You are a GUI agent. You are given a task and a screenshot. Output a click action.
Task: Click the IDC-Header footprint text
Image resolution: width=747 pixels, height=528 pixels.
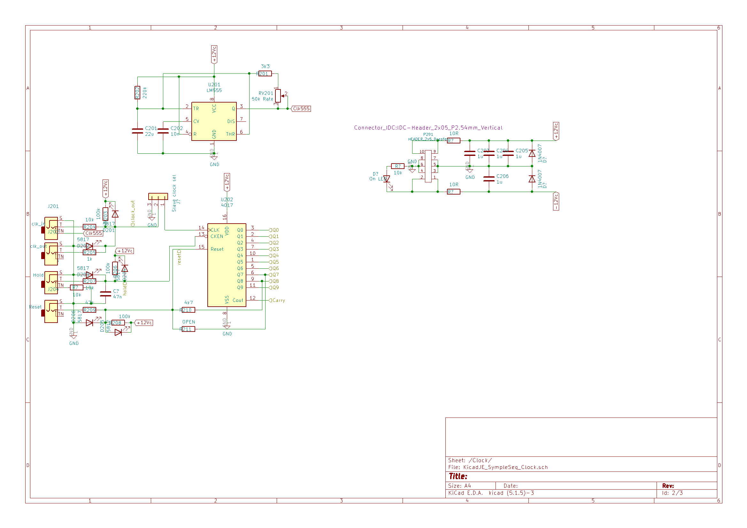(x=428, y=128)
